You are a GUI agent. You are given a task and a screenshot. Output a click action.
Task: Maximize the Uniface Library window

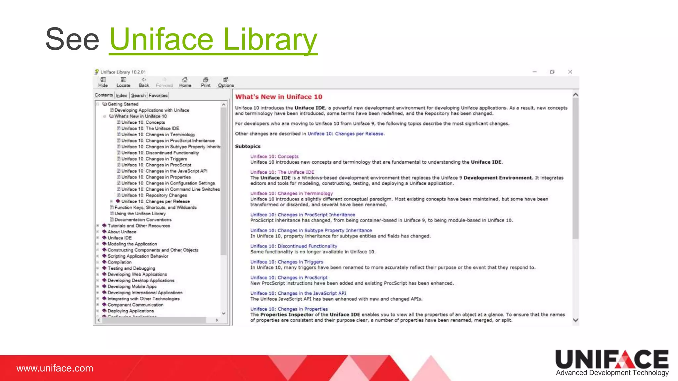552,72
